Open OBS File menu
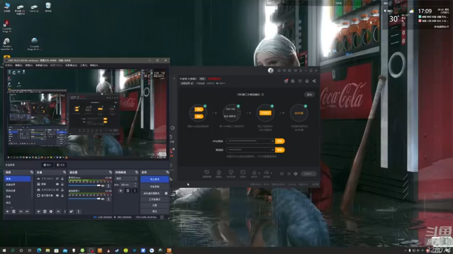The height and width of the screenshot is (254, 453). coord(8,65)
